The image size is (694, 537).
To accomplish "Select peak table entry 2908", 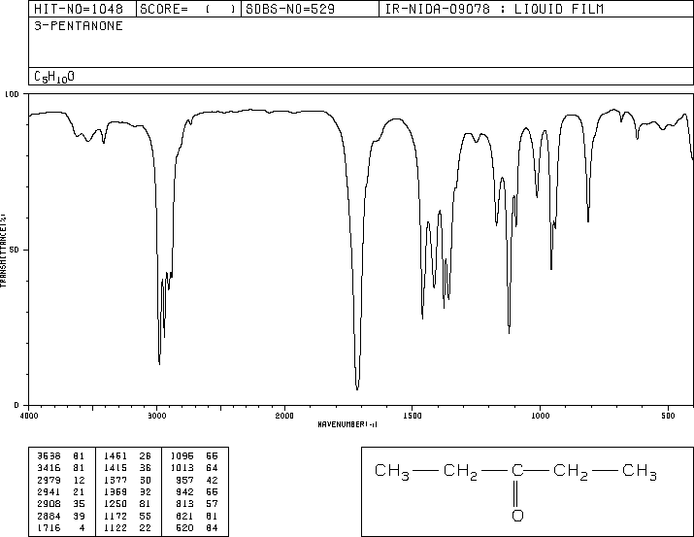I will point(49,504).
